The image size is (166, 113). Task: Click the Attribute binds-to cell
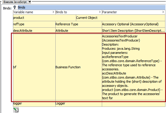tap(79, 31)
